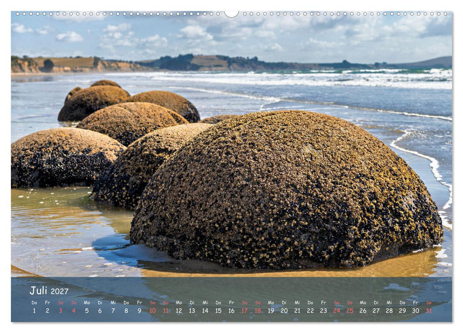Image resolution: width=463 pixels, height=333 pixels.
Task: Click the 'Juli' month heading
Action: click(x=39, y=291)
